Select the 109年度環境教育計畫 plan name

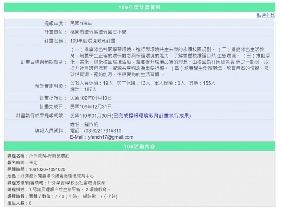(x=93, y=41)
